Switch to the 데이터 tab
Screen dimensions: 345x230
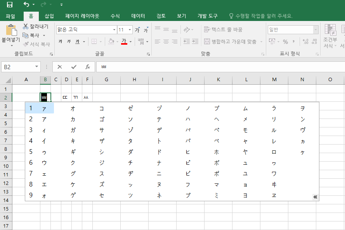(138, 16)
